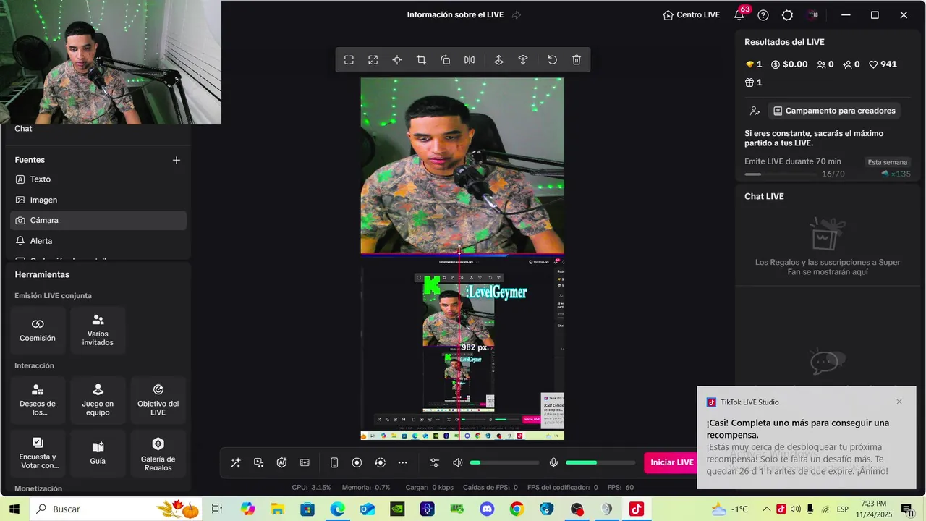Close the TikTok LIVE Studio notification
The width and height of the screenshot is (926, 521).
pos(899,402)
